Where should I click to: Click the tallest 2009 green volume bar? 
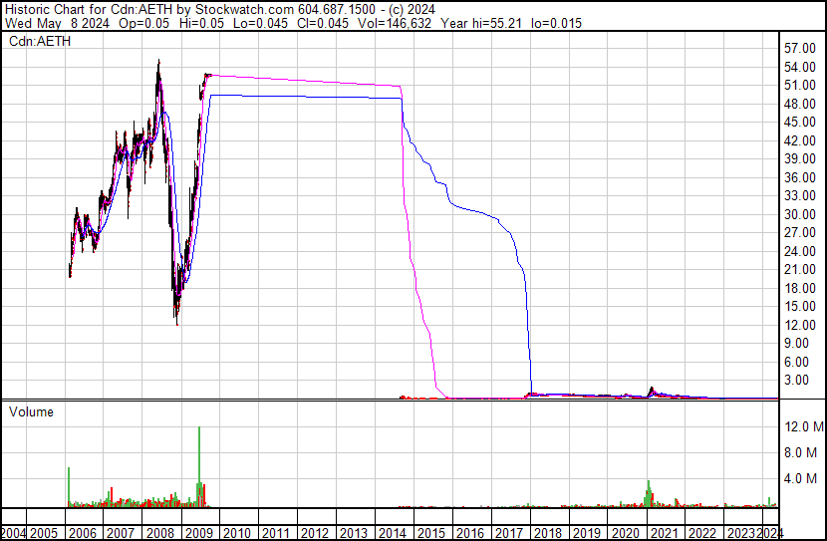coord(199,466)
